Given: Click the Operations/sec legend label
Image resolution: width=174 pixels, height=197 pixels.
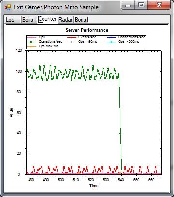Looking at the screenshot, I should coord(50,42).
